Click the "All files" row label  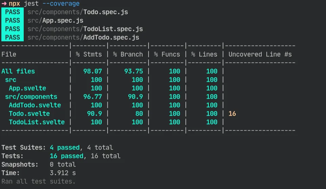coord(18,71)
